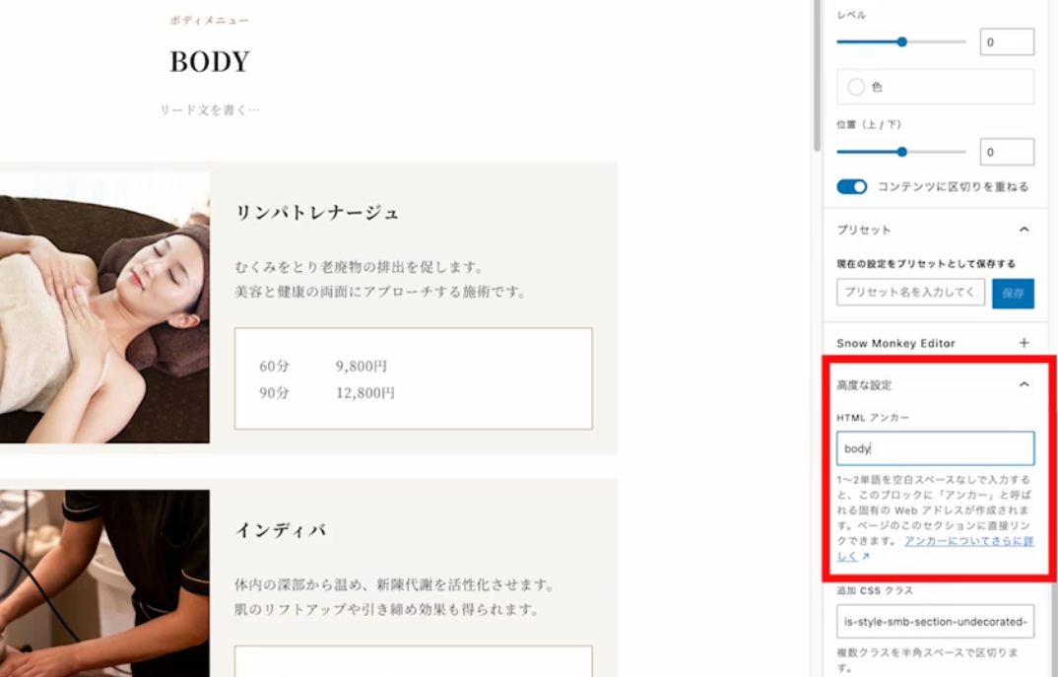Click the リンパトレナージュ price table box

tap(413, 378)
